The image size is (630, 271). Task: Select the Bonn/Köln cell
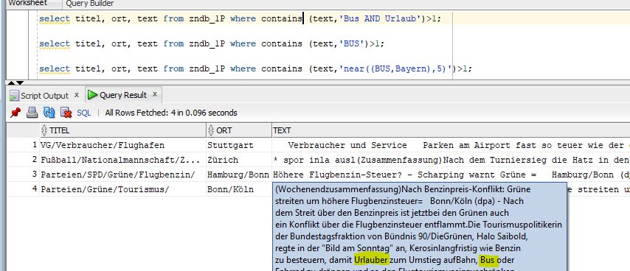(x=239, y=189)
